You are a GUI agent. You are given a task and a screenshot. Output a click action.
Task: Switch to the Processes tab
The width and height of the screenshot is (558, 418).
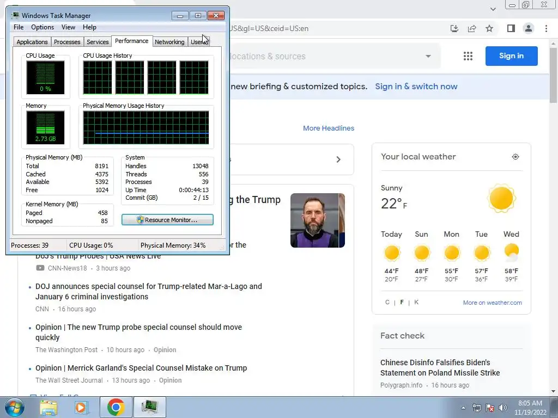67,42
